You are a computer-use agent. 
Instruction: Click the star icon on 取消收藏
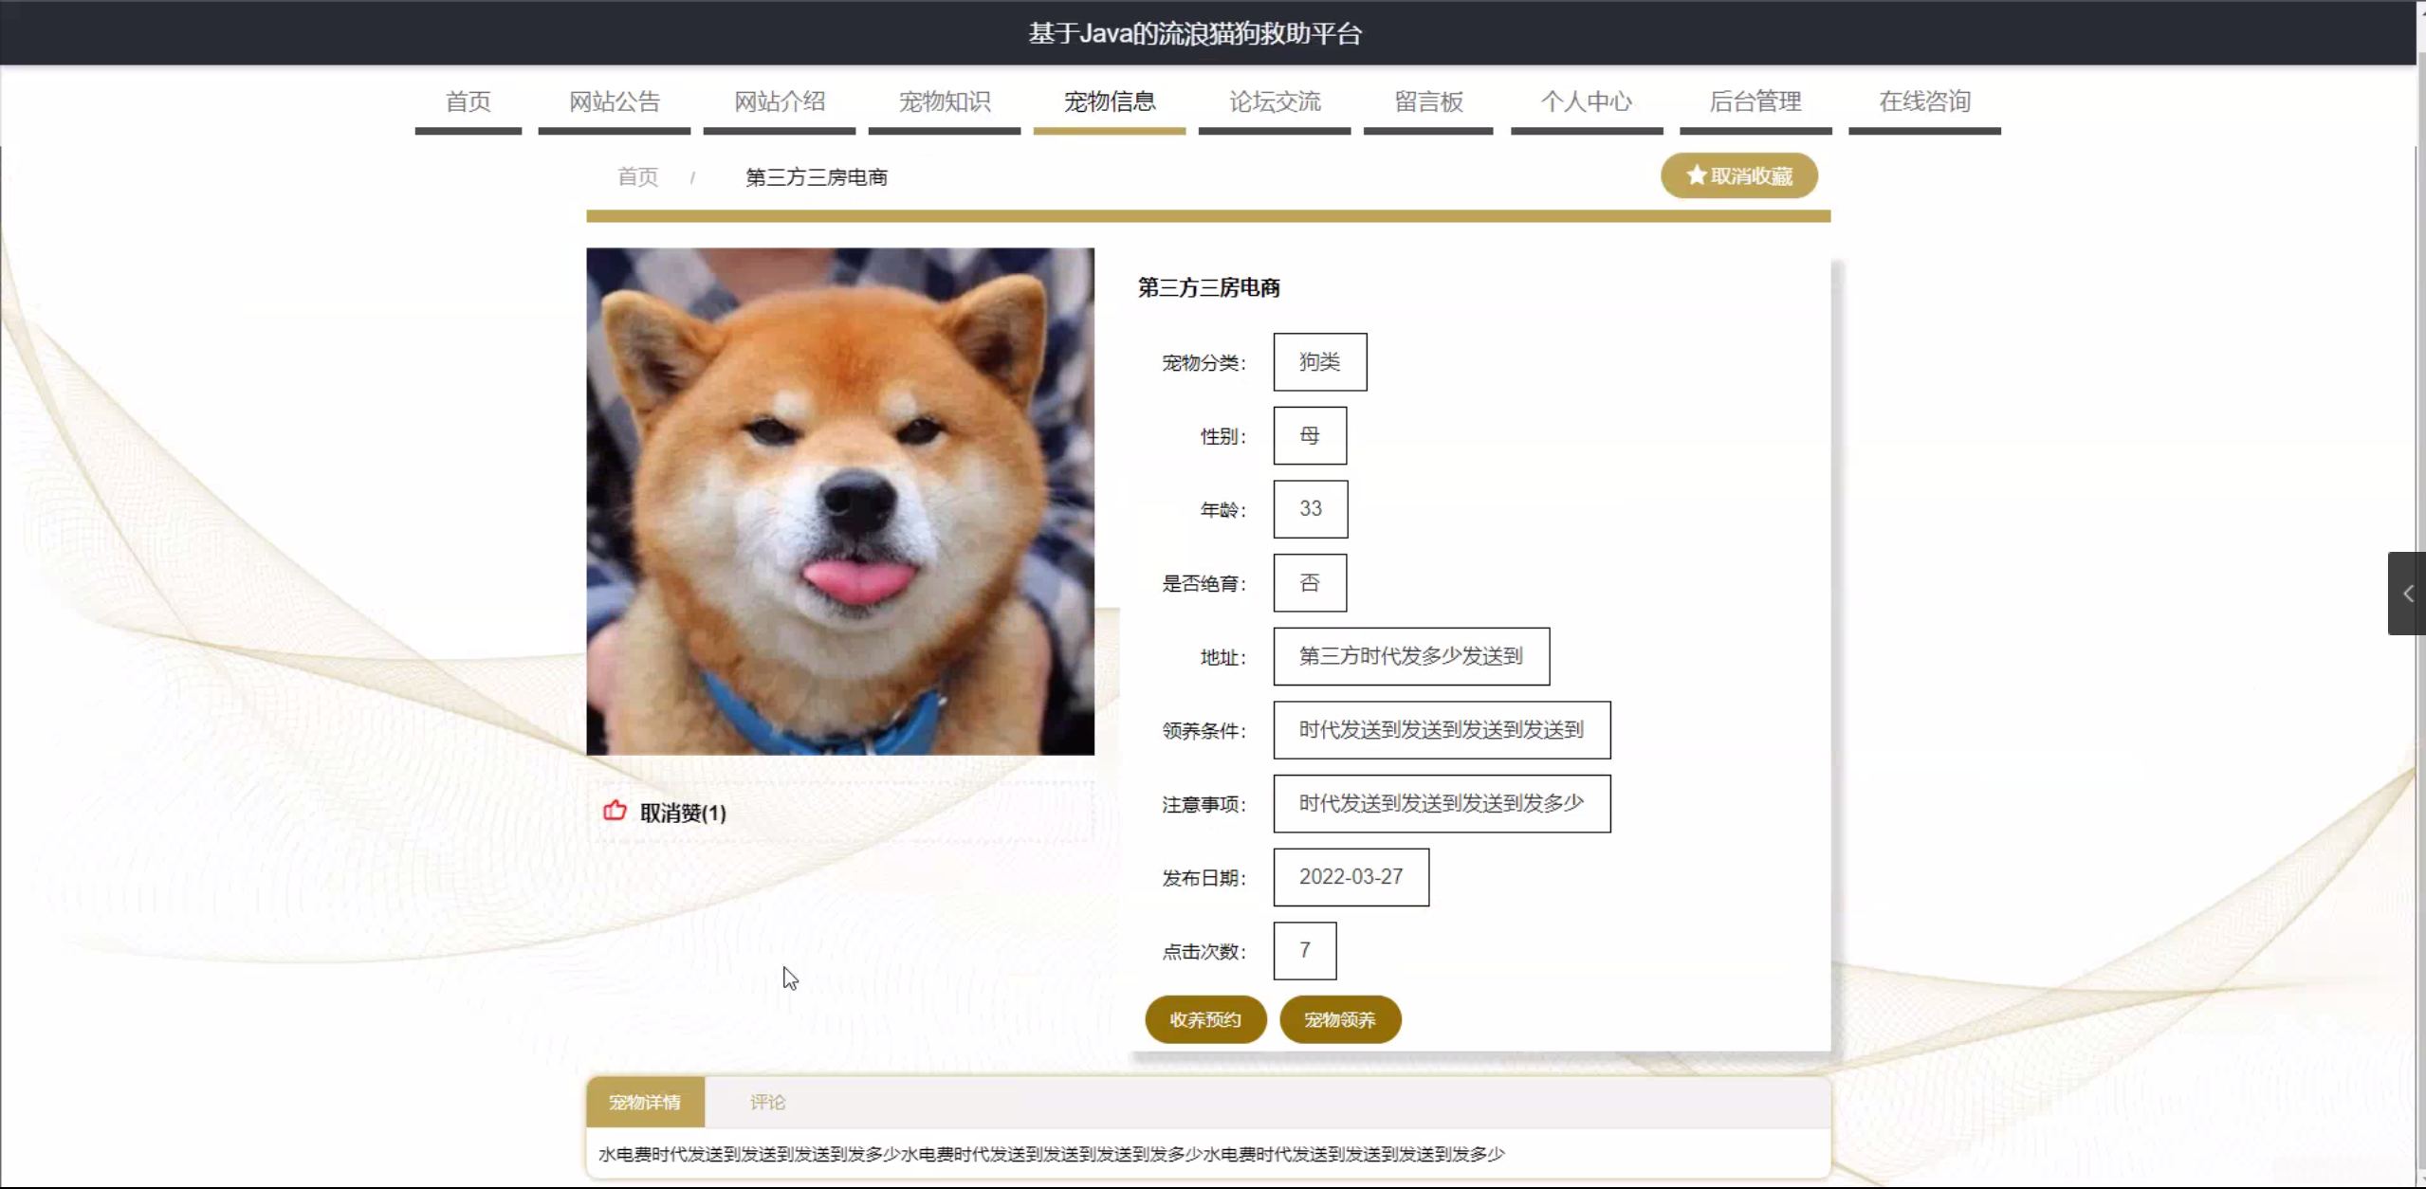click(1696, 175)
